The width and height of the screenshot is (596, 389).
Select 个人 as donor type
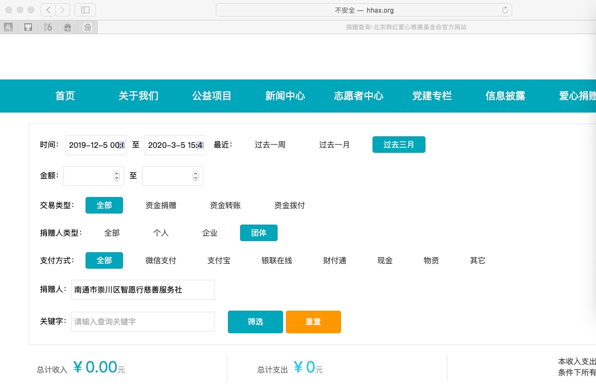coord(161,233)
